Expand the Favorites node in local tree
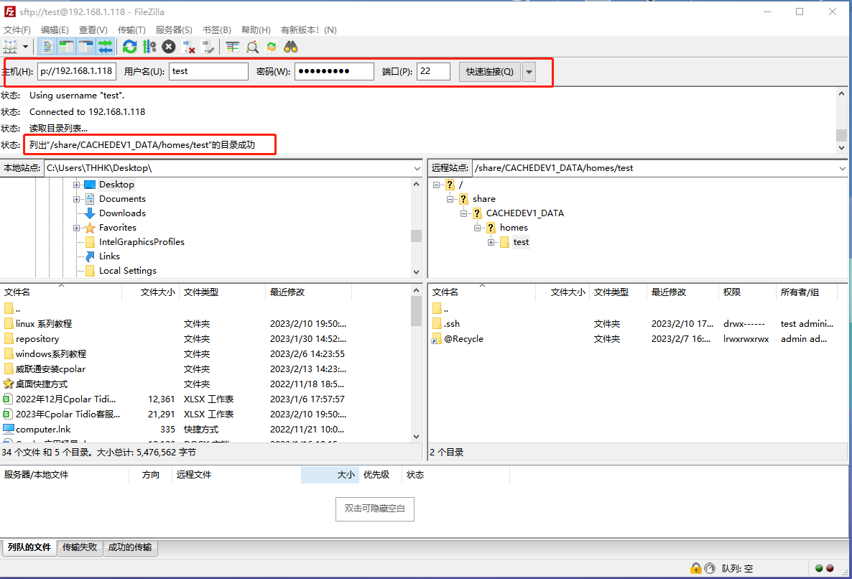Screen dimensions: 852x579 coord(77,228)
